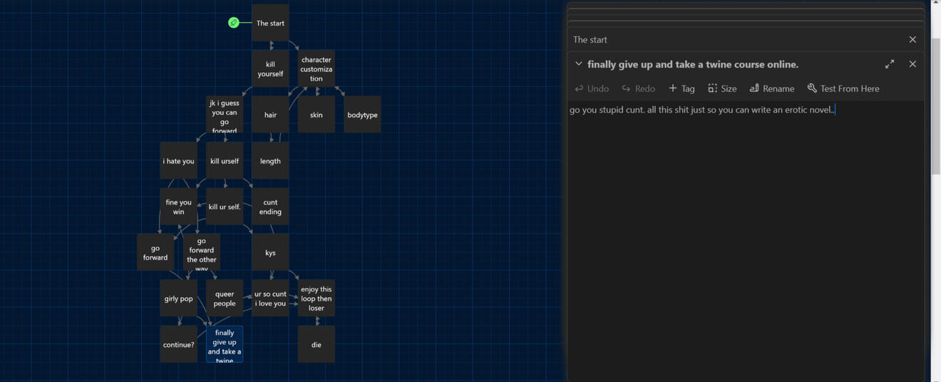This screenshot has height=382, width=941.
Task: Close the 'The start' dialog
Action: pos(912,40)
